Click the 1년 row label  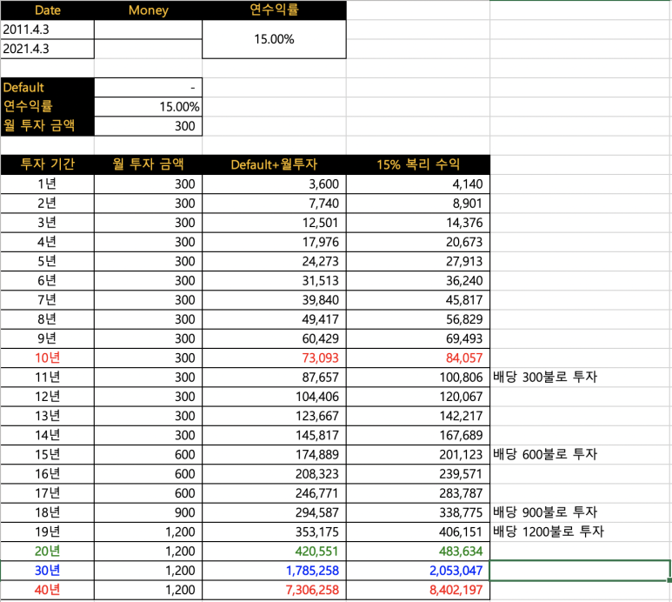click(x=47, y=184)
